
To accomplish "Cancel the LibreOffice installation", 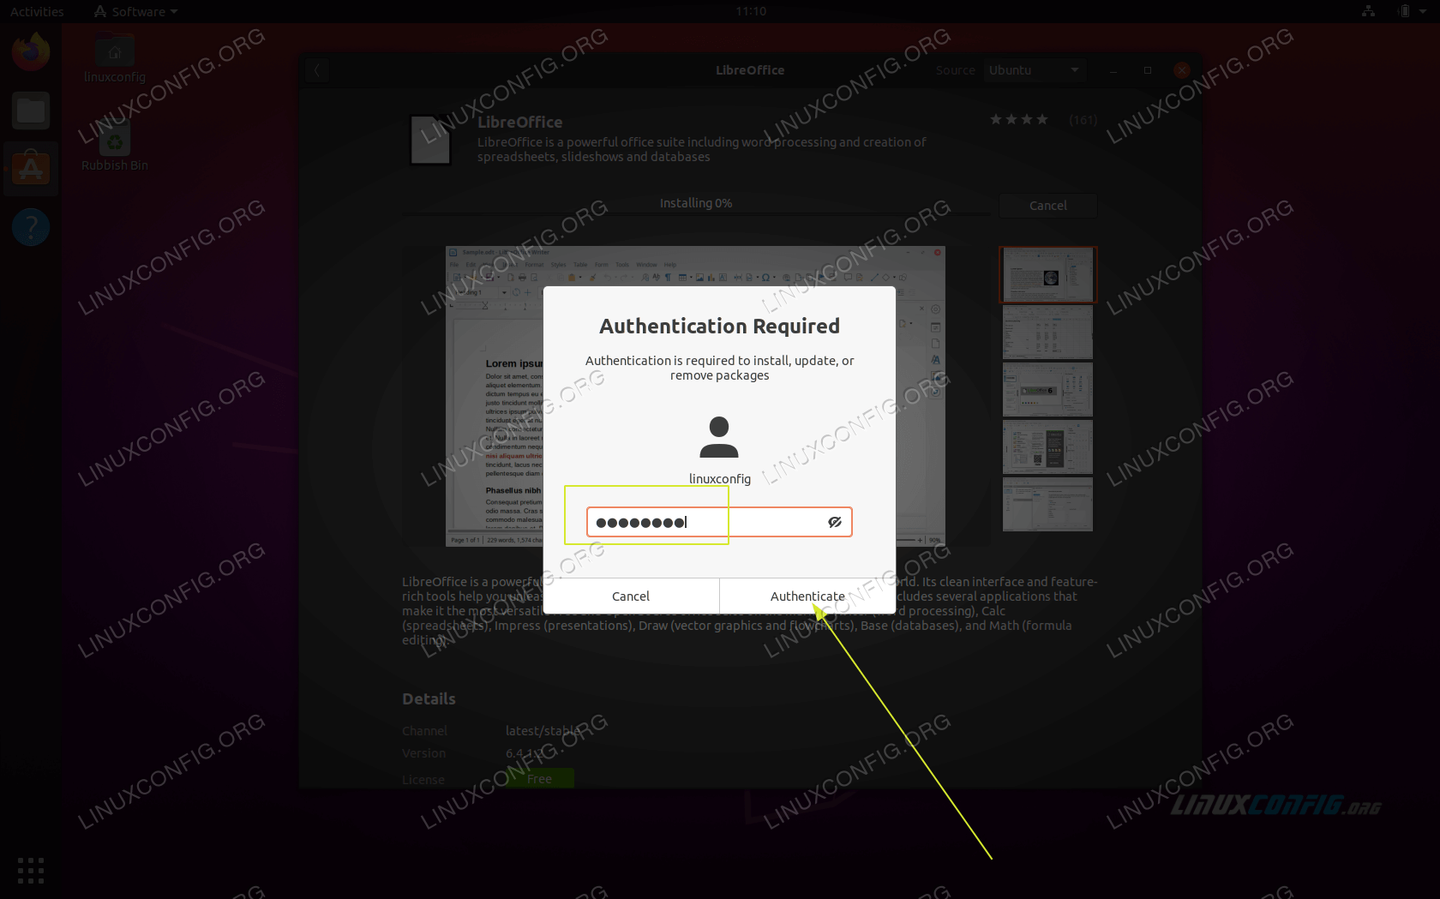I will coord(1048,206).
